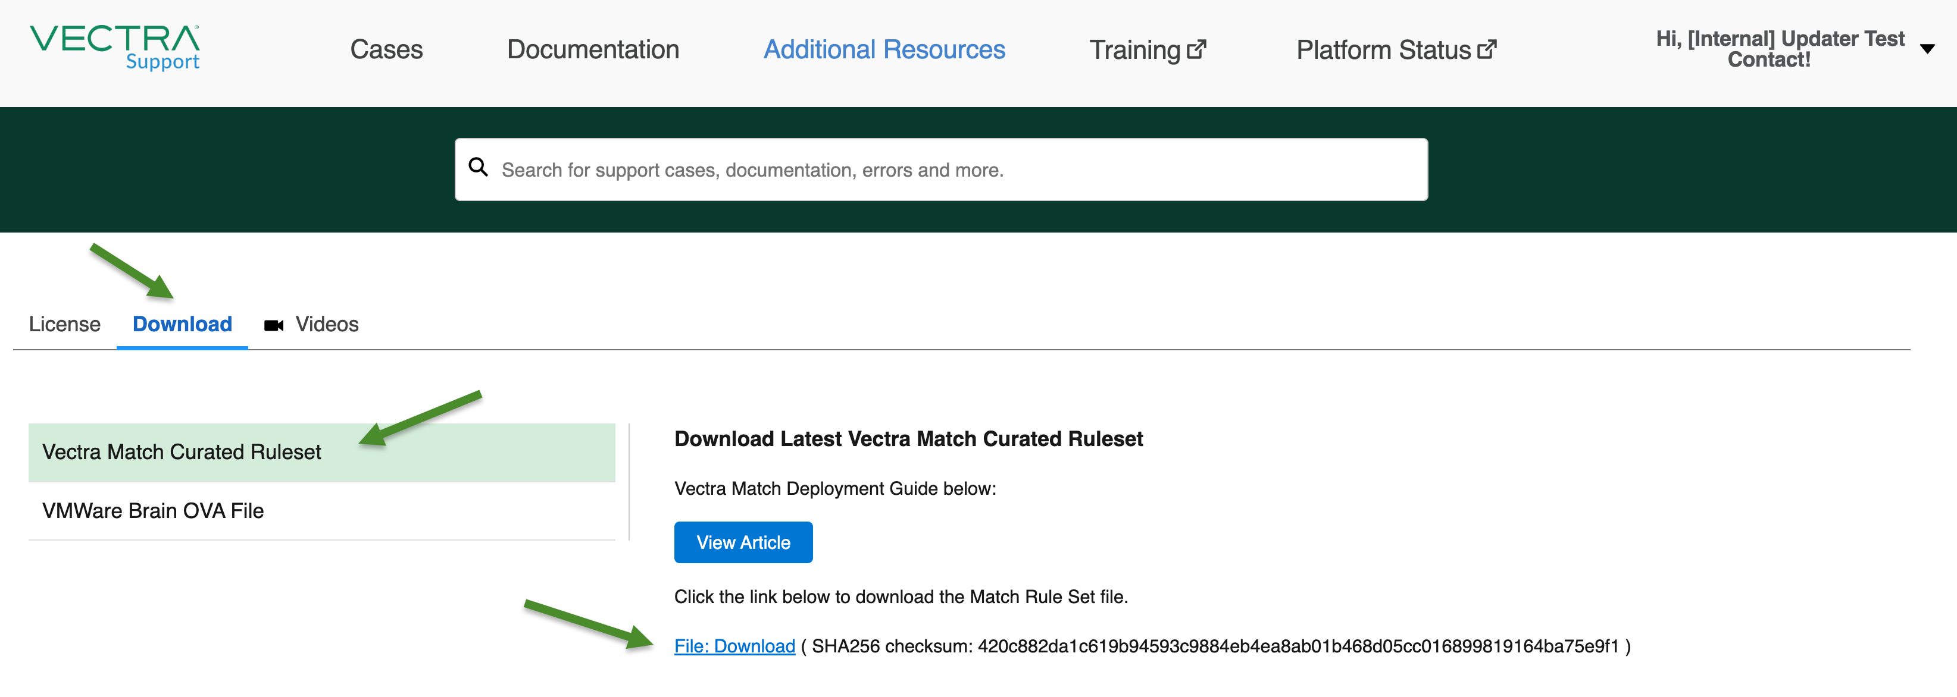Viewport: 1957px width, 697px height.
Task: Expand the user account dropdown arrow
Action: (1927, 49)
